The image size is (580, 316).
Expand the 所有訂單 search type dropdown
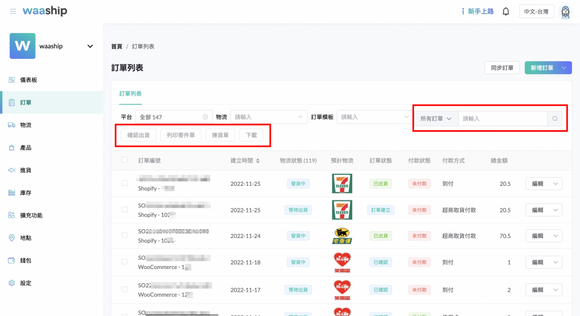(436, 118)
